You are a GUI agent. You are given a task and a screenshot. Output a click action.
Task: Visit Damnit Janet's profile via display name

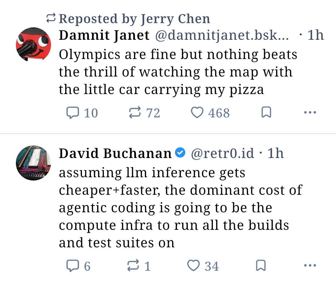click(x=104, y=35)
